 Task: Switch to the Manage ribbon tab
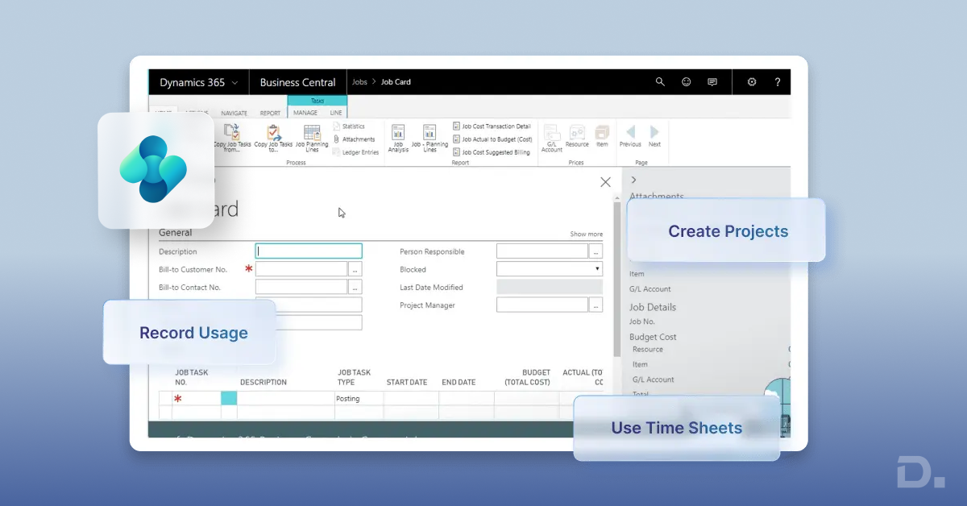point(305,113)
